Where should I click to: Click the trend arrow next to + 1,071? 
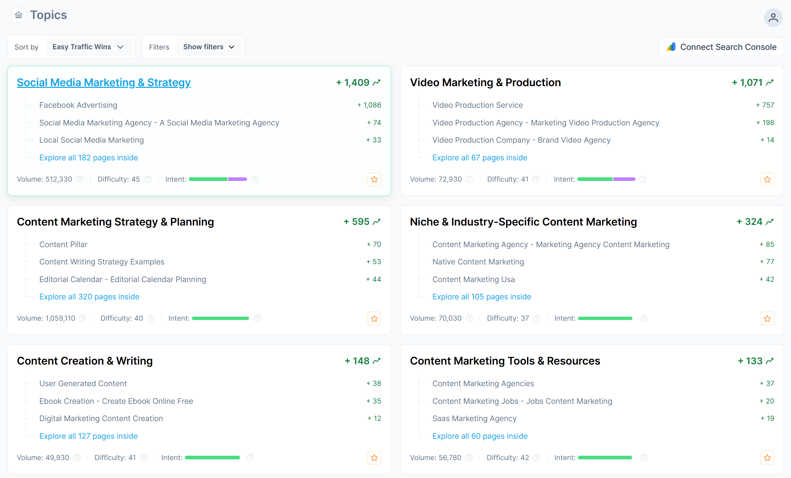(x=770, y=82)
